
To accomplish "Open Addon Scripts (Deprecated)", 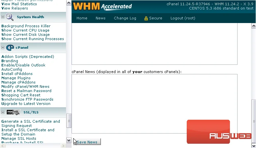I will [x=28, y=57].
